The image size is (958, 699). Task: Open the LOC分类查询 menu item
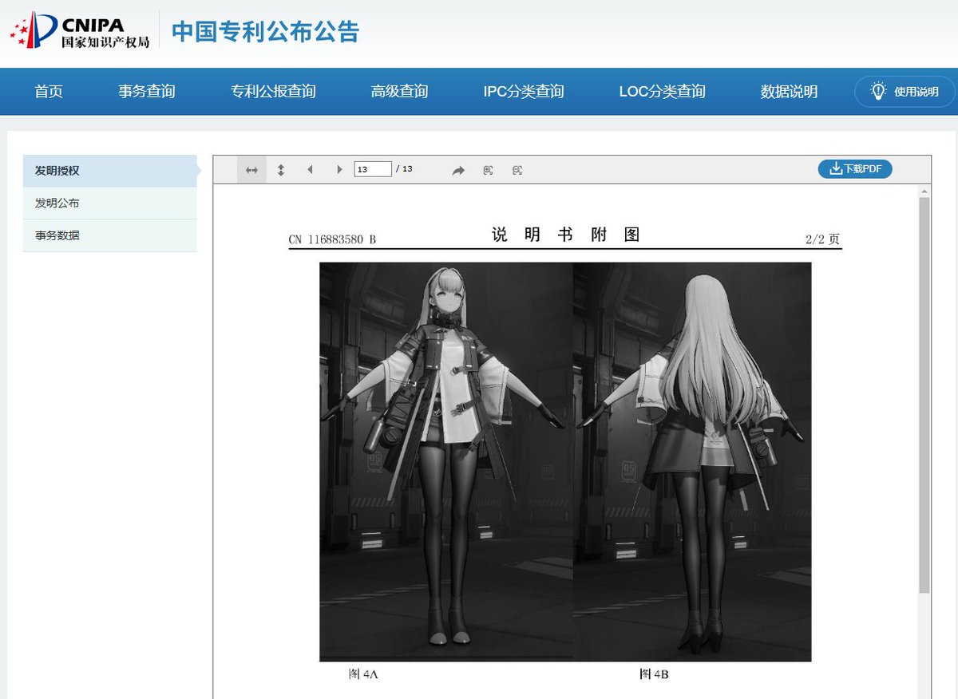click(662, 91)
